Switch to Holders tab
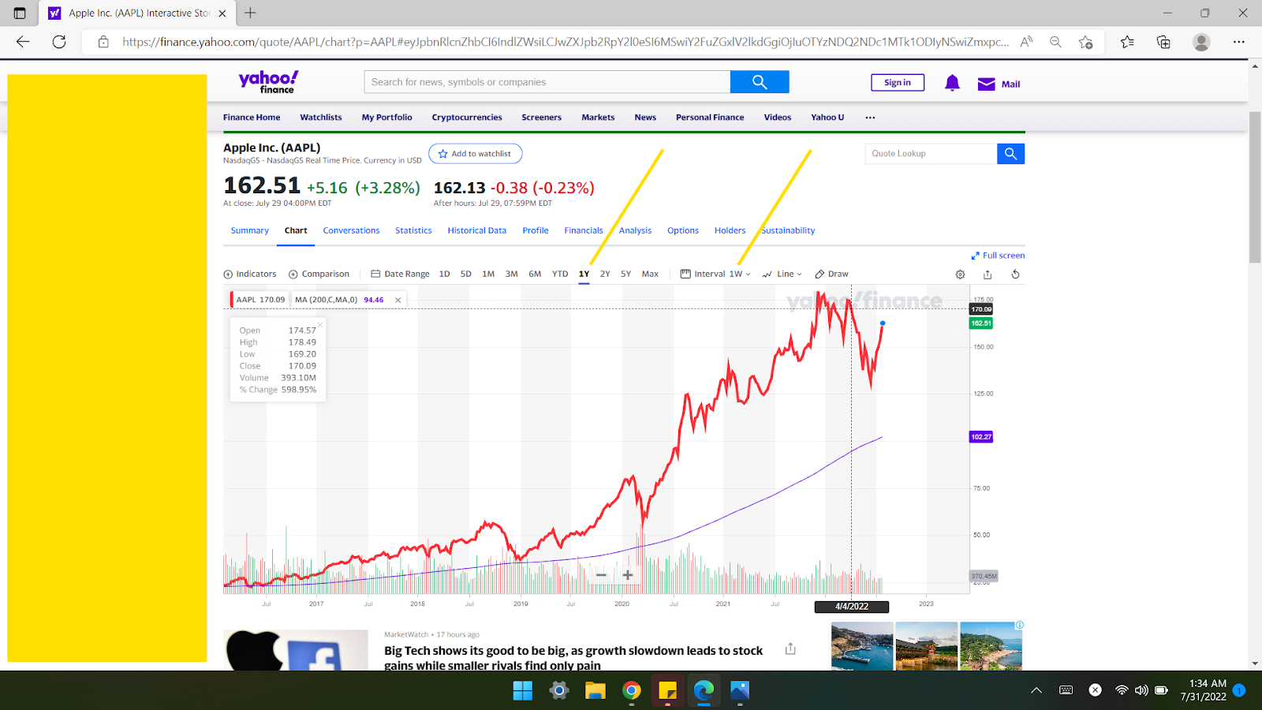1262x710 pixels. pyautogui.click(x=730, y=231)
